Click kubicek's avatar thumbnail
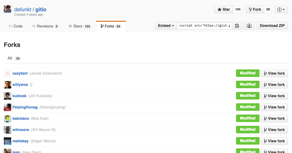The width and height of the screenshot is (292, 153). coord(8,96)
